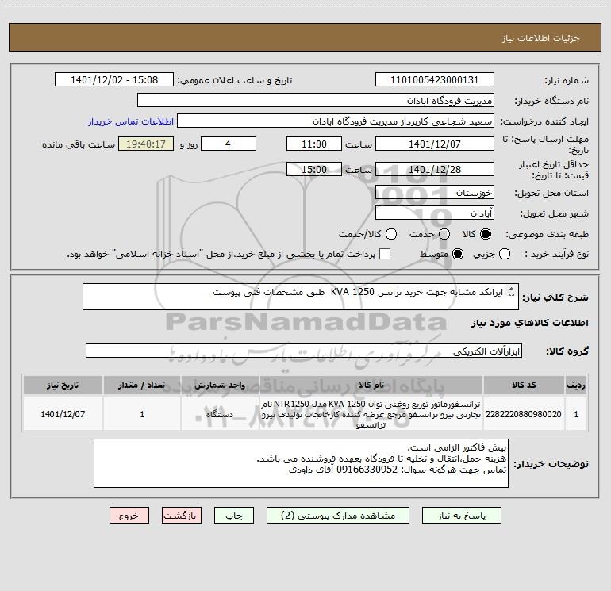The image size is (611, 591).
Task: Open اطلاعات تماس خریدار link
Action: click(x=131, y=121)
